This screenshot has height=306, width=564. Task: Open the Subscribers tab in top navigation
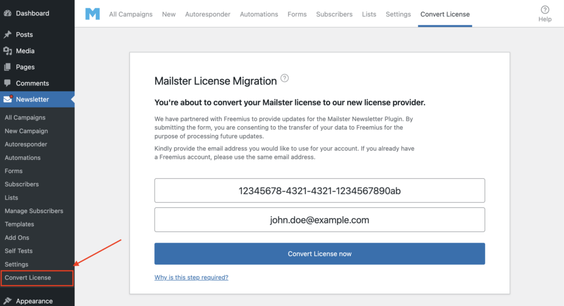(x=334, y=14)
